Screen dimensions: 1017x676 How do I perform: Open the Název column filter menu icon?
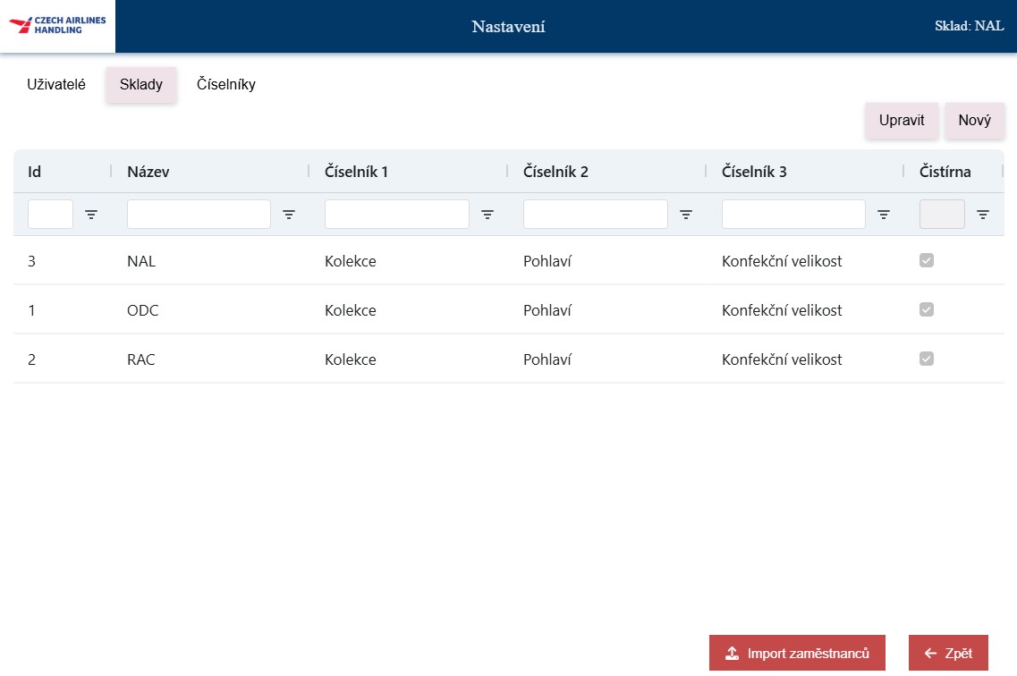(289, 215)
